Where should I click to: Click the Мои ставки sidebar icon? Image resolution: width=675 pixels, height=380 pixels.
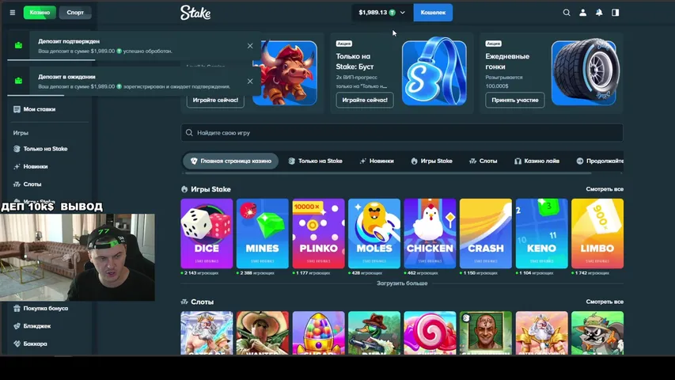pyautogui.click(x=17, y=109)
